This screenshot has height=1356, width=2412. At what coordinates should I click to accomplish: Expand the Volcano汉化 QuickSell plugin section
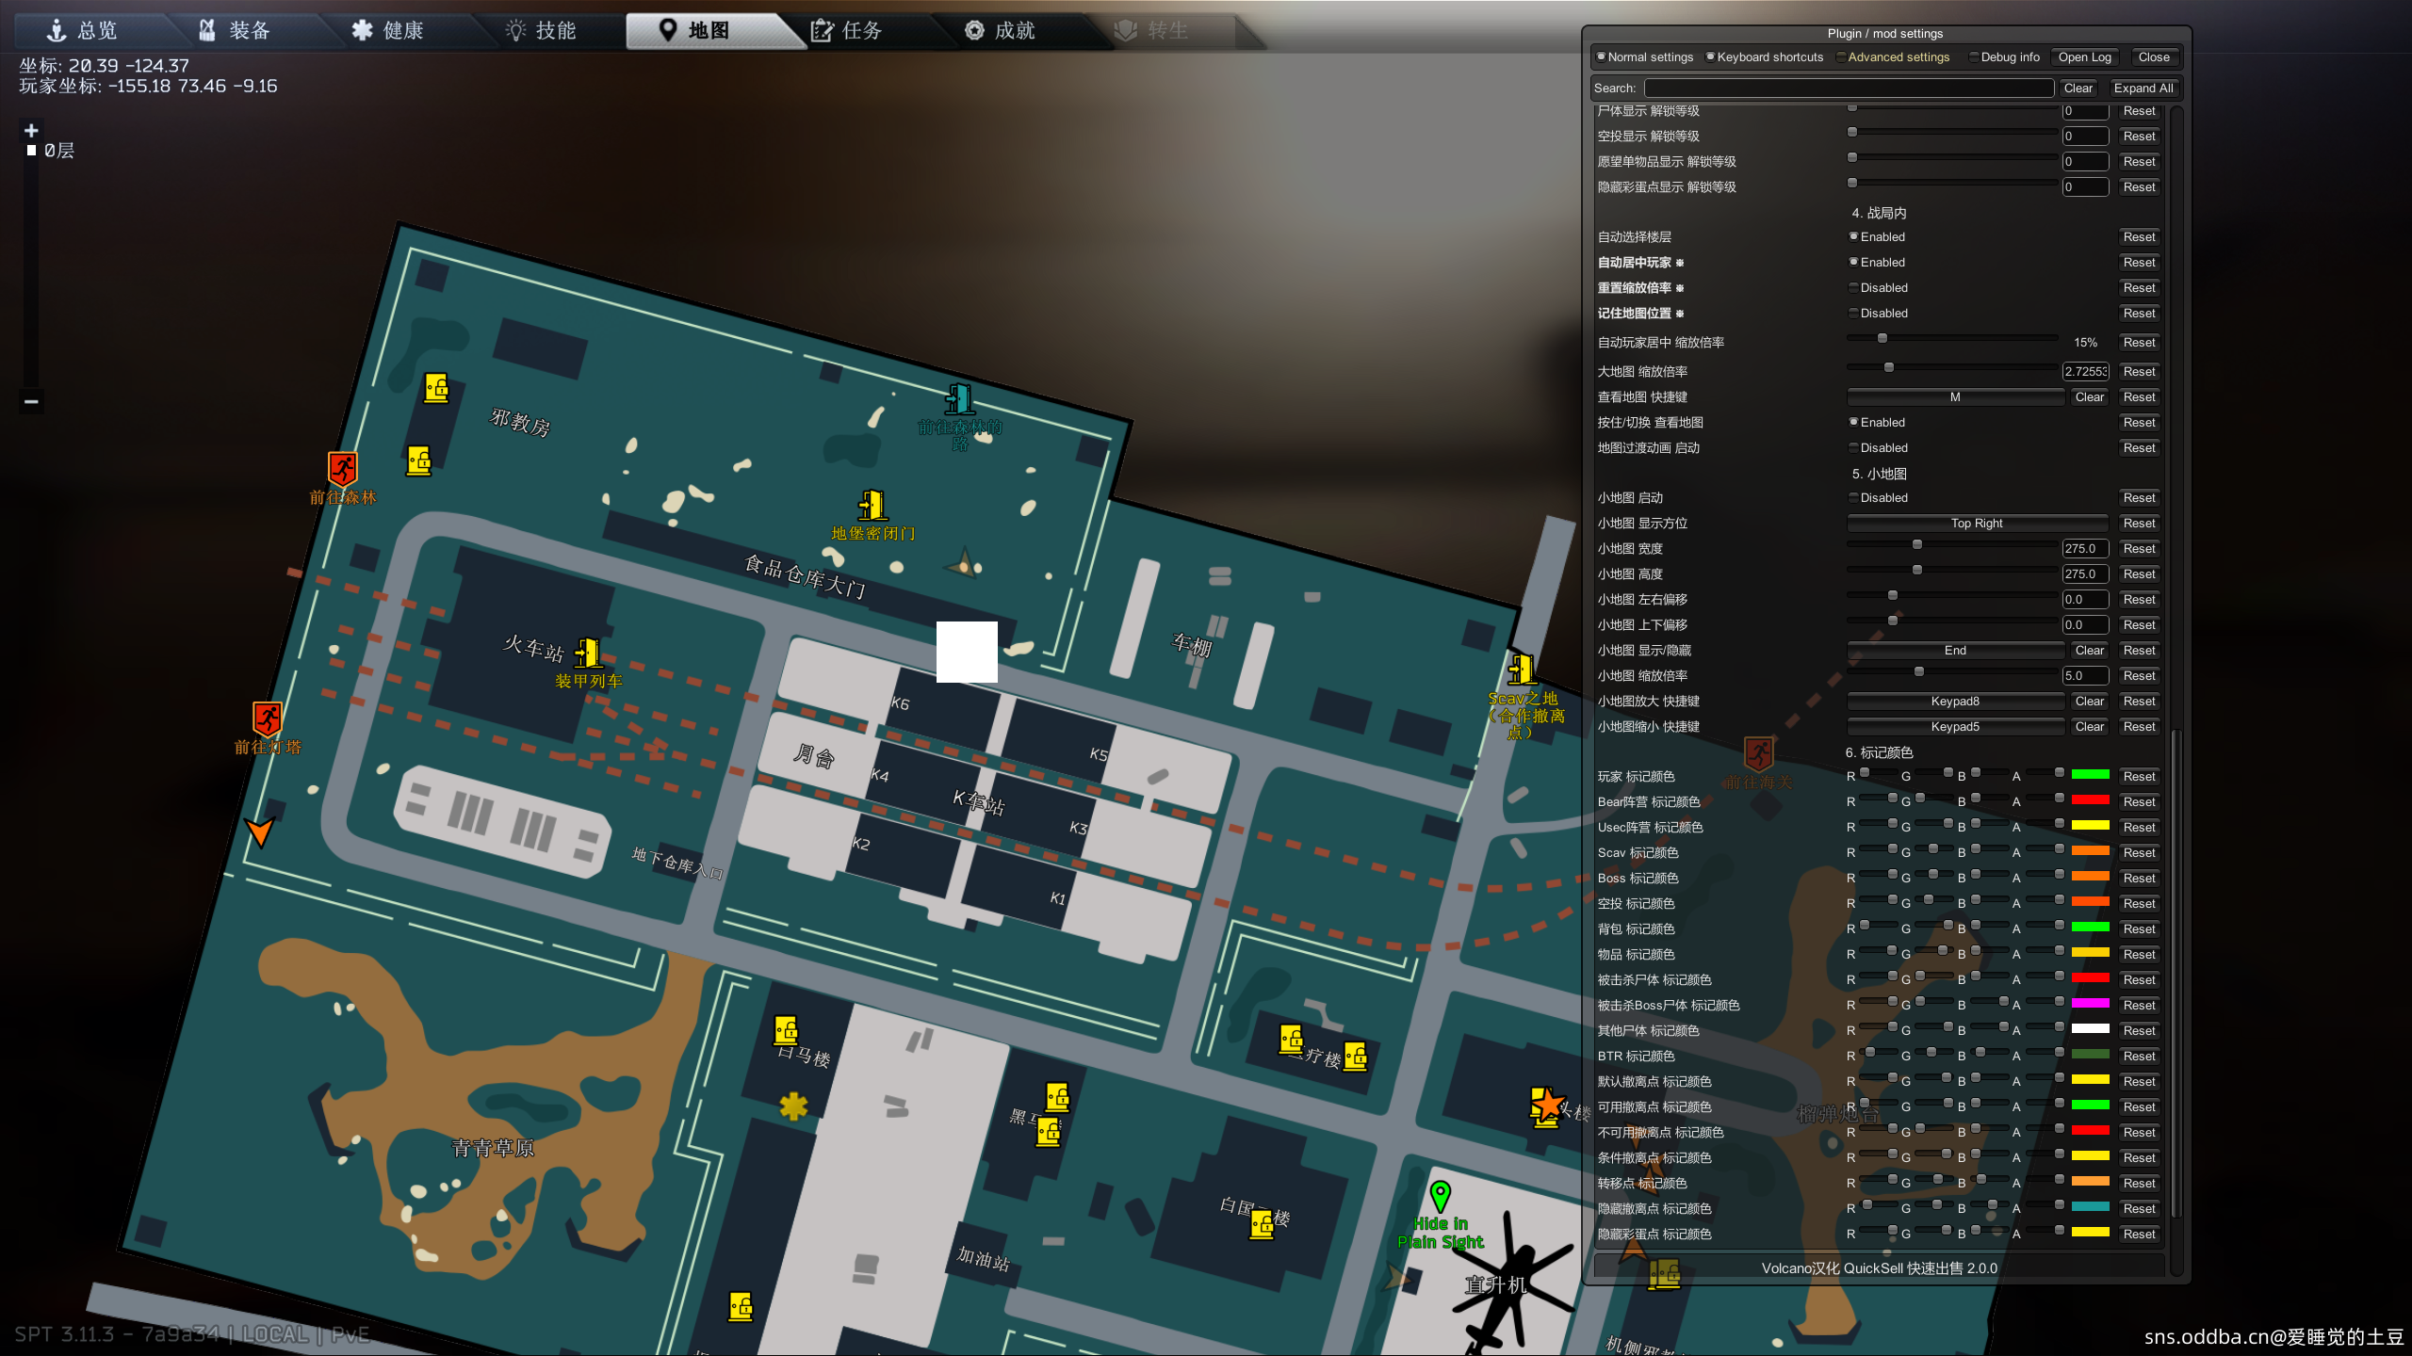click(1879, 1267)
